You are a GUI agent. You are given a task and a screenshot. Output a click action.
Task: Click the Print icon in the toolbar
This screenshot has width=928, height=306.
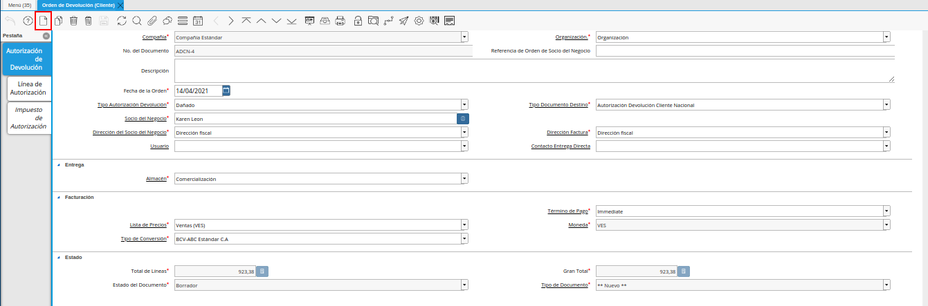[x=340, y=21]
